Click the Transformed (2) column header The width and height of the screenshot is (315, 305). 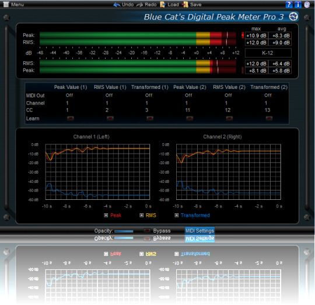point(269,87)
